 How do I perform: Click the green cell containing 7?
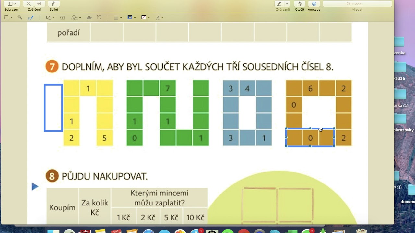[168, 88]
